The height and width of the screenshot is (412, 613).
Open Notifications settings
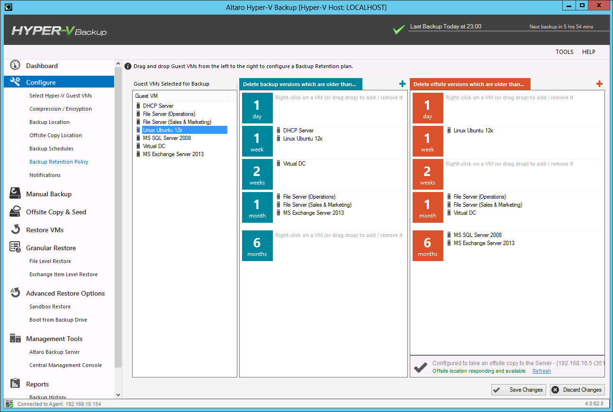45,175
